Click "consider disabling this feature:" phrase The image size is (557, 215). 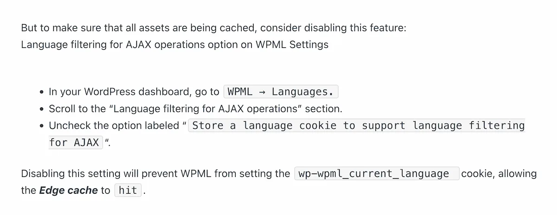coord(333,28)
